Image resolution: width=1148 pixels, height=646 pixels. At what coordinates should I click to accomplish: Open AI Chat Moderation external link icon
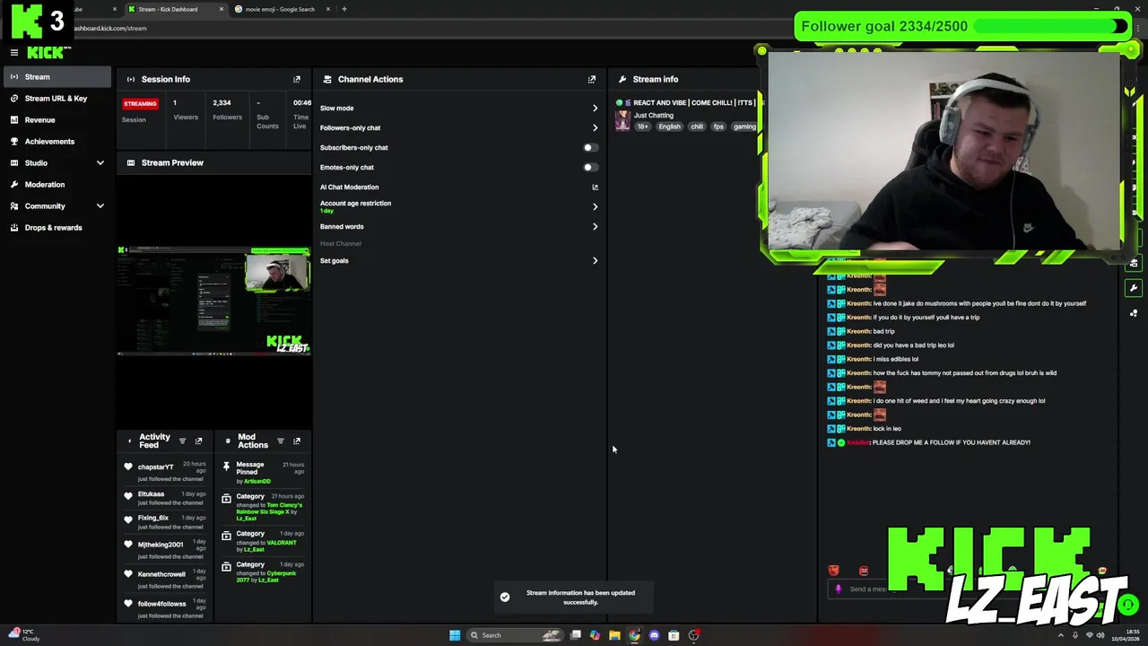point(595,187)
